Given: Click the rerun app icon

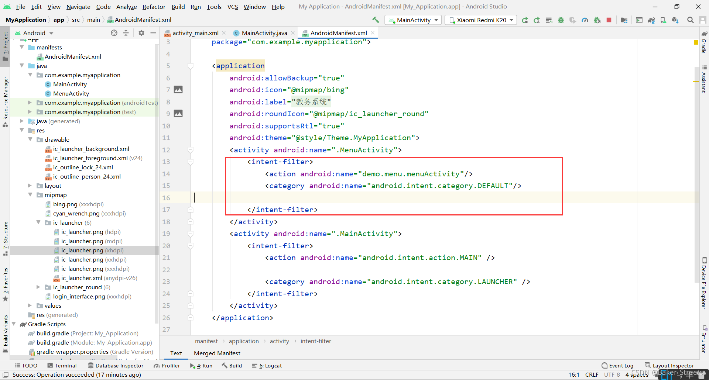Looking at the screenshot, I should 525,20.
